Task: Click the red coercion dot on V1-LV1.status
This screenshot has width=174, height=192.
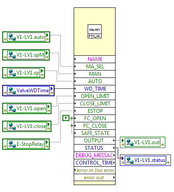Action: (120, 158)
